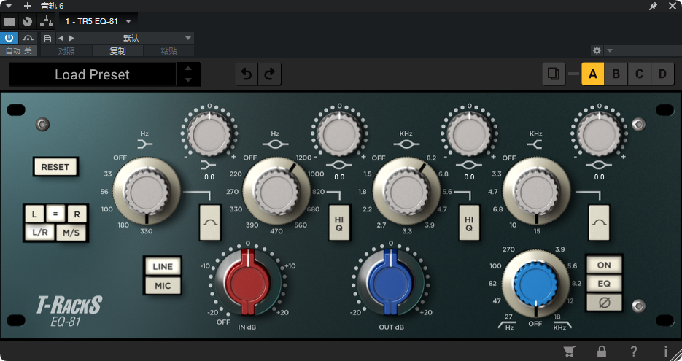This screenshot has height=361, width=682.
Task: Toggle the EQ enable switch
Action: (x=604, y=284)
